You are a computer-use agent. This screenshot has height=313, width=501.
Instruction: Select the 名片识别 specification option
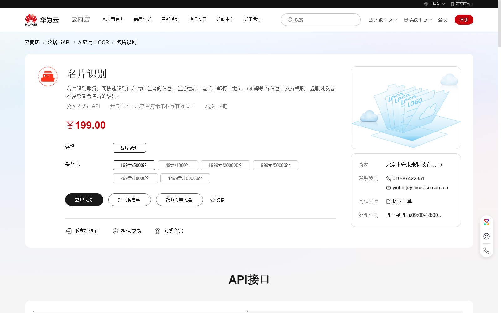129,148
